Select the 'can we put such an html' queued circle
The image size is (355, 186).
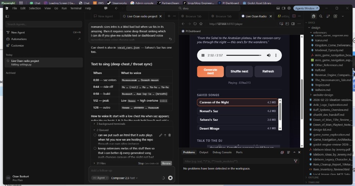[x=95, y=135]
